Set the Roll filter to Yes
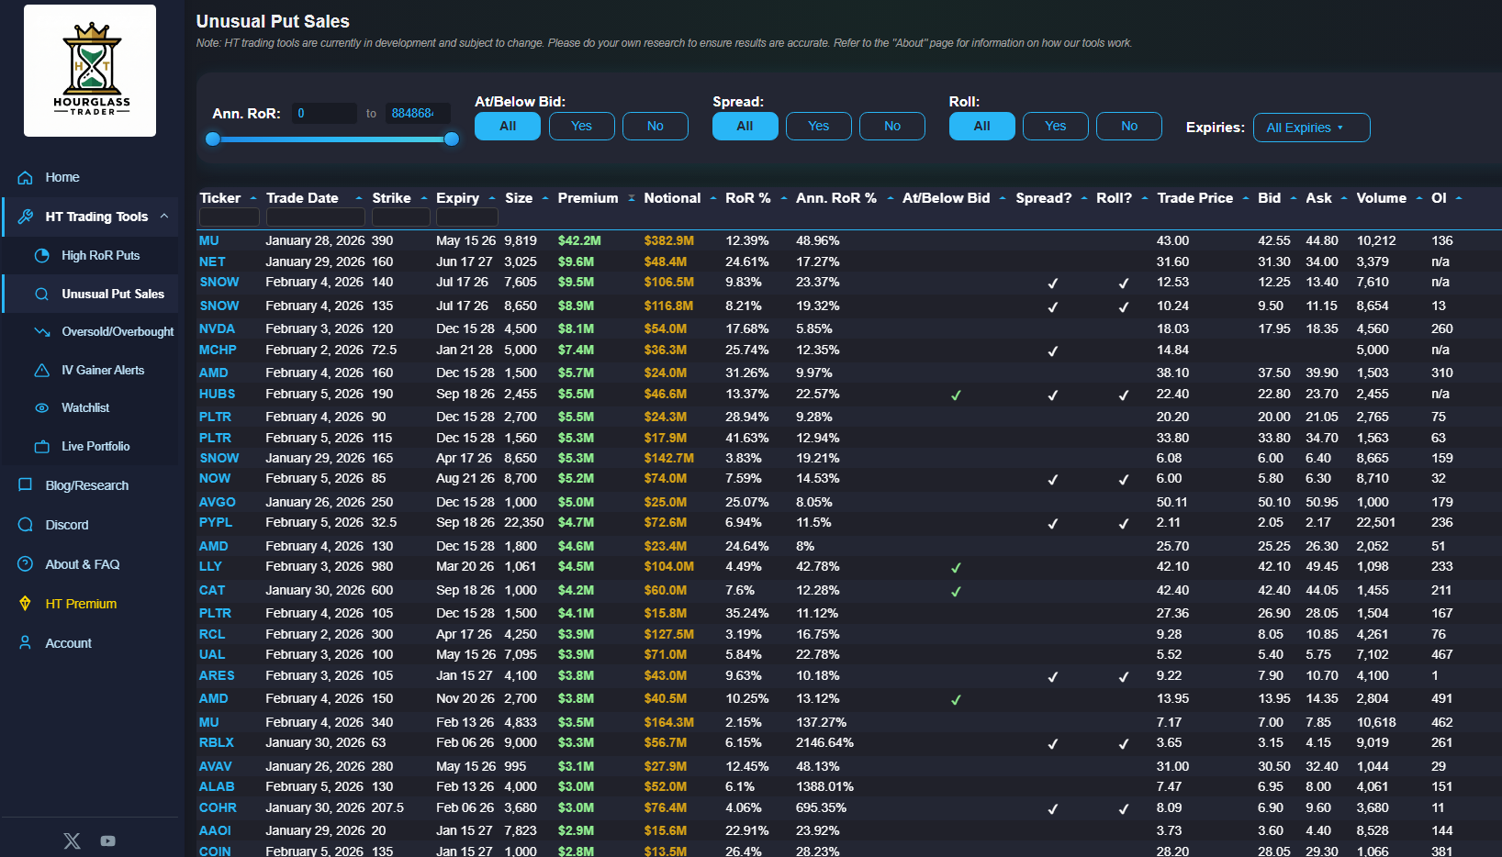The width and height of the screenshot is (1502, 857). point(1055,127)
